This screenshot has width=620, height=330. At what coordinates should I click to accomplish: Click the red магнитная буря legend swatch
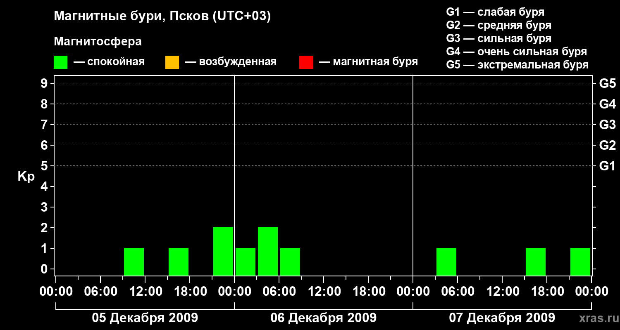pyautogui.click(x=306, y=62)
